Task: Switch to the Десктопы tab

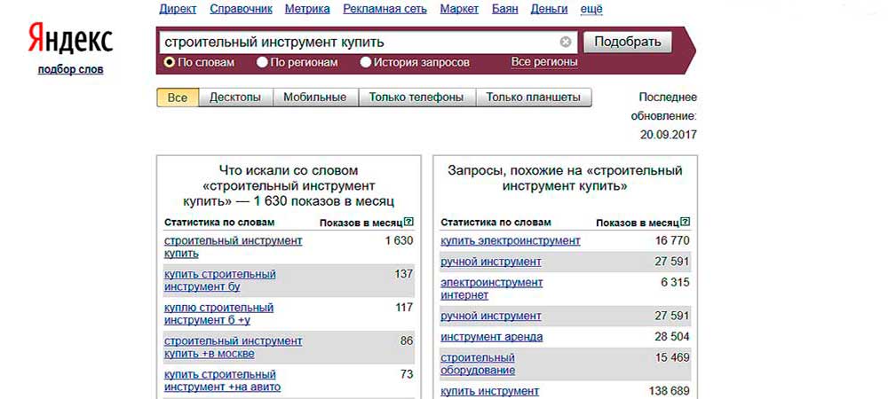Action: click(x=235, y=98)
